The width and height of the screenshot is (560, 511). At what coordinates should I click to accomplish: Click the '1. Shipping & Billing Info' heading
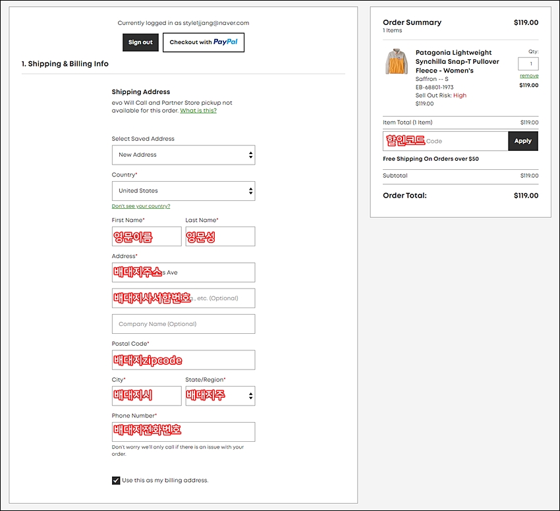point(65,64)
